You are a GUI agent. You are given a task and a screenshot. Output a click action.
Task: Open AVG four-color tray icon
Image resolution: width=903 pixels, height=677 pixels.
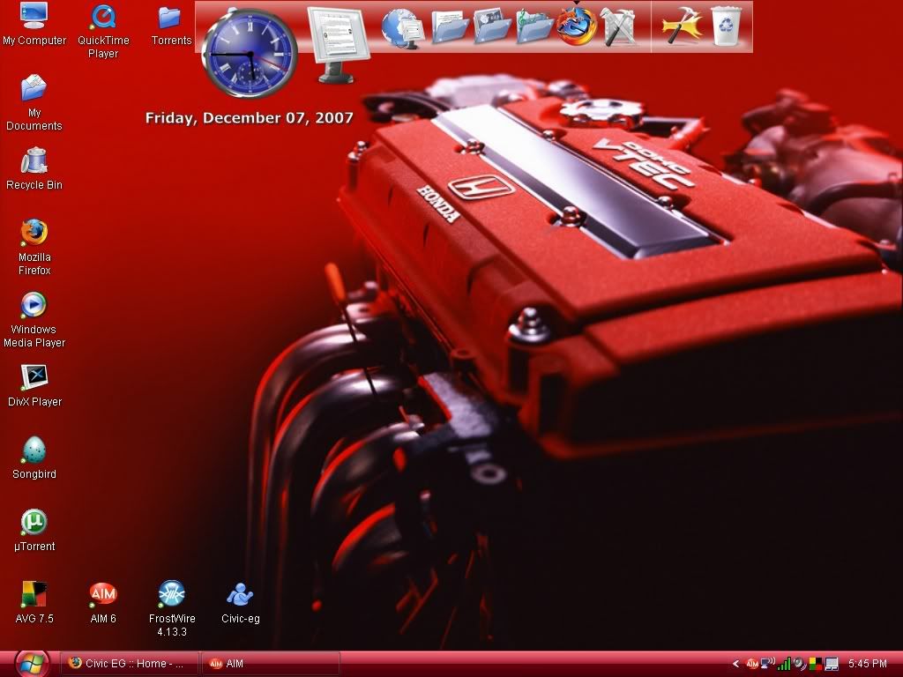pyautogui.click(x=815, y=665)
